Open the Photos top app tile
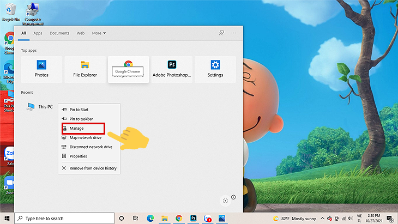This screenshot has width=398, height=224. [x=41, y=69]
